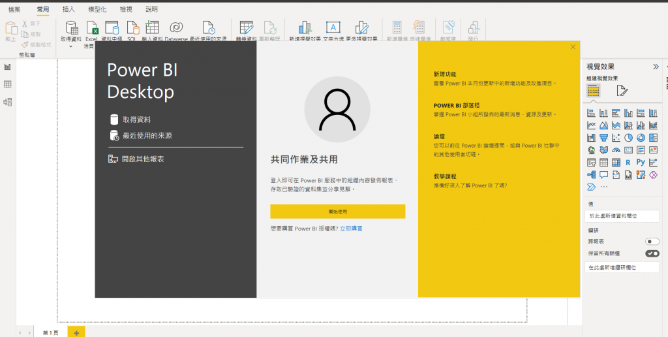Select the 第 1 頁 page tab
Viewport: 668px width, 337px height.
click(50, 332)
